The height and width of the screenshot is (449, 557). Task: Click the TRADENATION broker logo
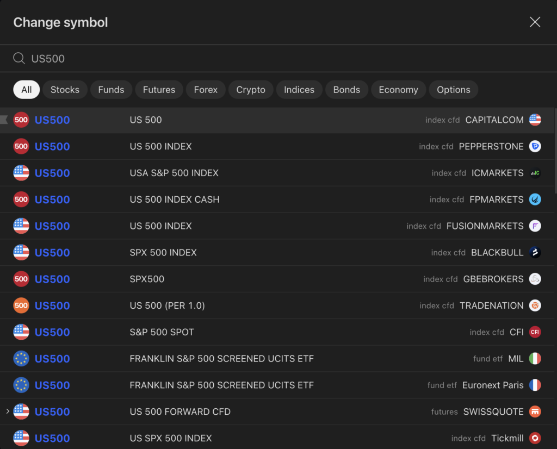[x=535, y=305]
